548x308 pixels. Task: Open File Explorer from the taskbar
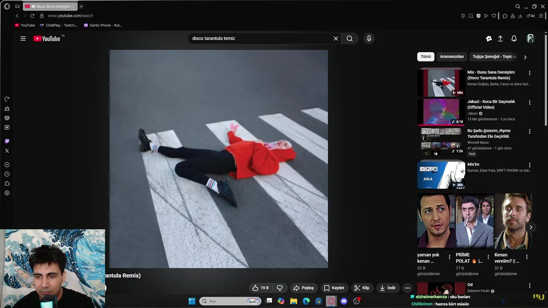tap(294, 301)
